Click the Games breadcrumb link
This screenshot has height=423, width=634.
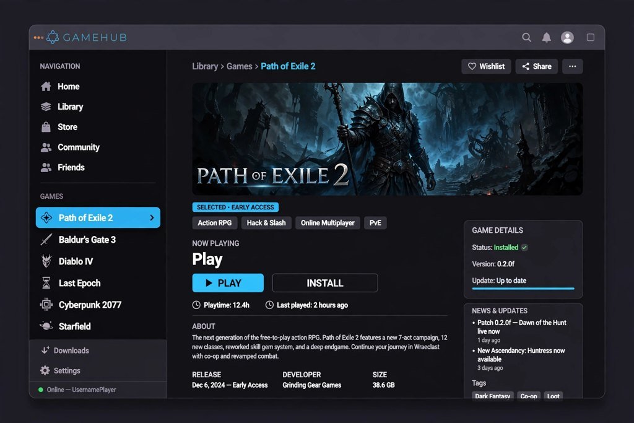240,66
